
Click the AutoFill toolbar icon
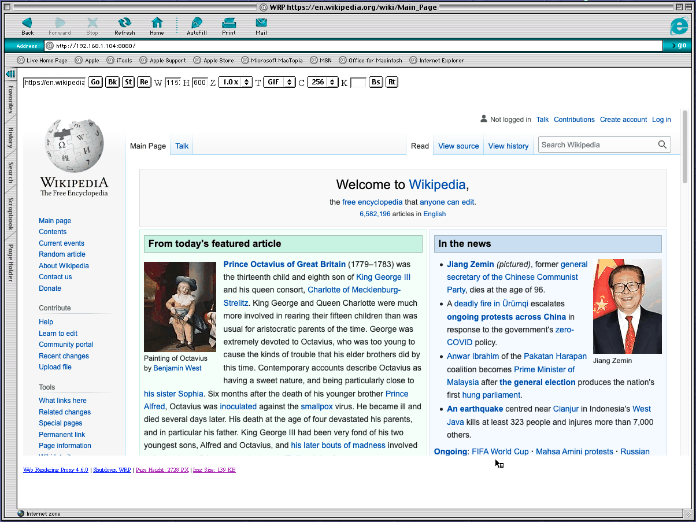click(196, 22)
